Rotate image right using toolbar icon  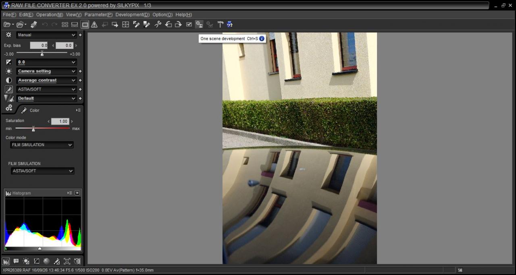[178, 25]
